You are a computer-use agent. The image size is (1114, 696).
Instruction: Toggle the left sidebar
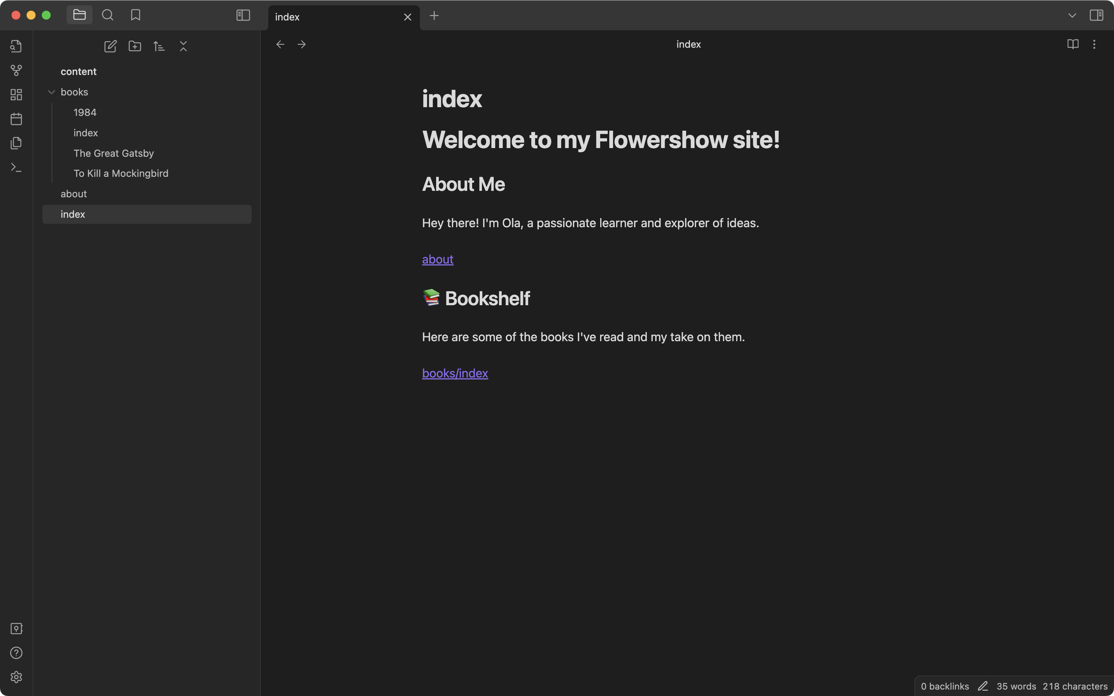click(243, 15)
